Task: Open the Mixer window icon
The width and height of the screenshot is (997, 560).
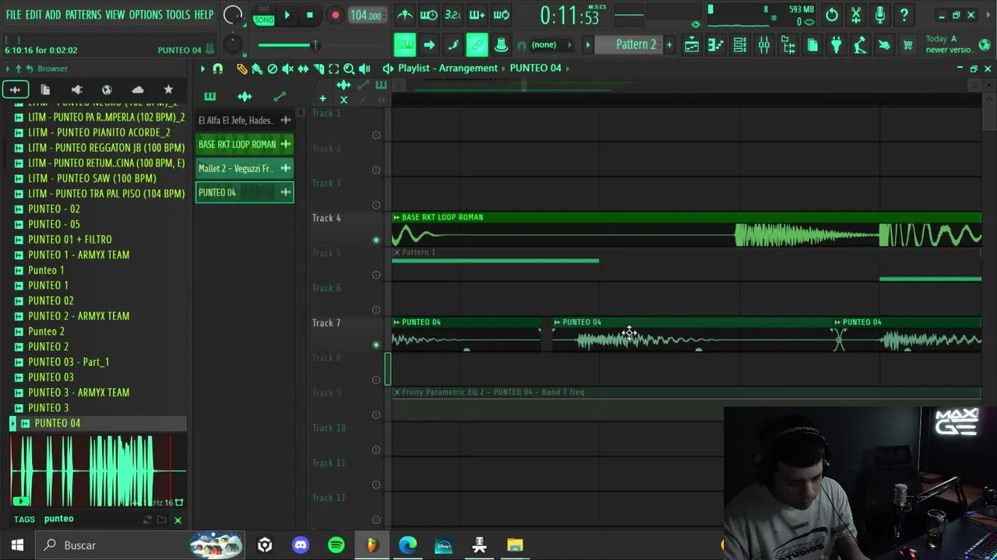Action: [x=764, y=45]
